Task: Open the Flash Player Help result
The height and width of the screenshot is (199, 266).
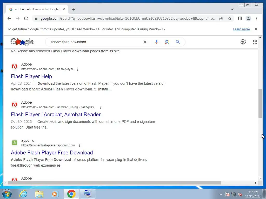Action: click(x=31, y=76)
